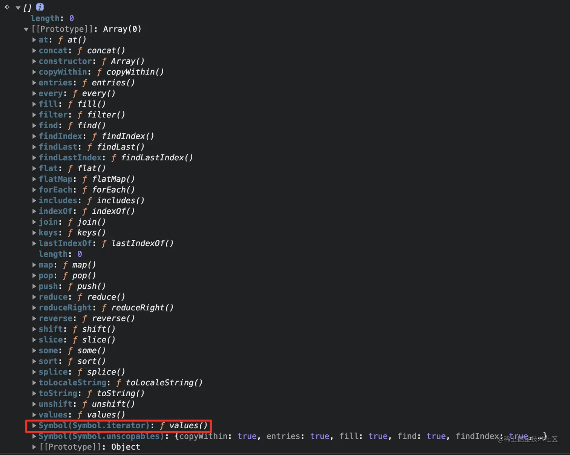Click the info icon beside the array
Viewport: 570px width, 455px height.
[x=40, y=7]
